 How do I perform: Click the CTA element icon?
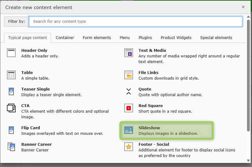(11, 108)
